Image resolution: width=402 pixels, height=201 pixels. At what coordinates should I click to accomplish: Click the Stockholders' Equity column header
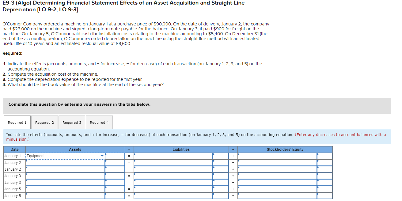point(285,149)
